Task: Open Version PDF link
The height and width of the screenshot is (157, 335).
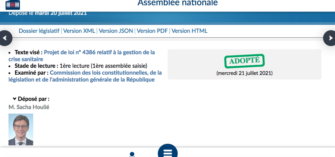Action: tap(152, 31)
